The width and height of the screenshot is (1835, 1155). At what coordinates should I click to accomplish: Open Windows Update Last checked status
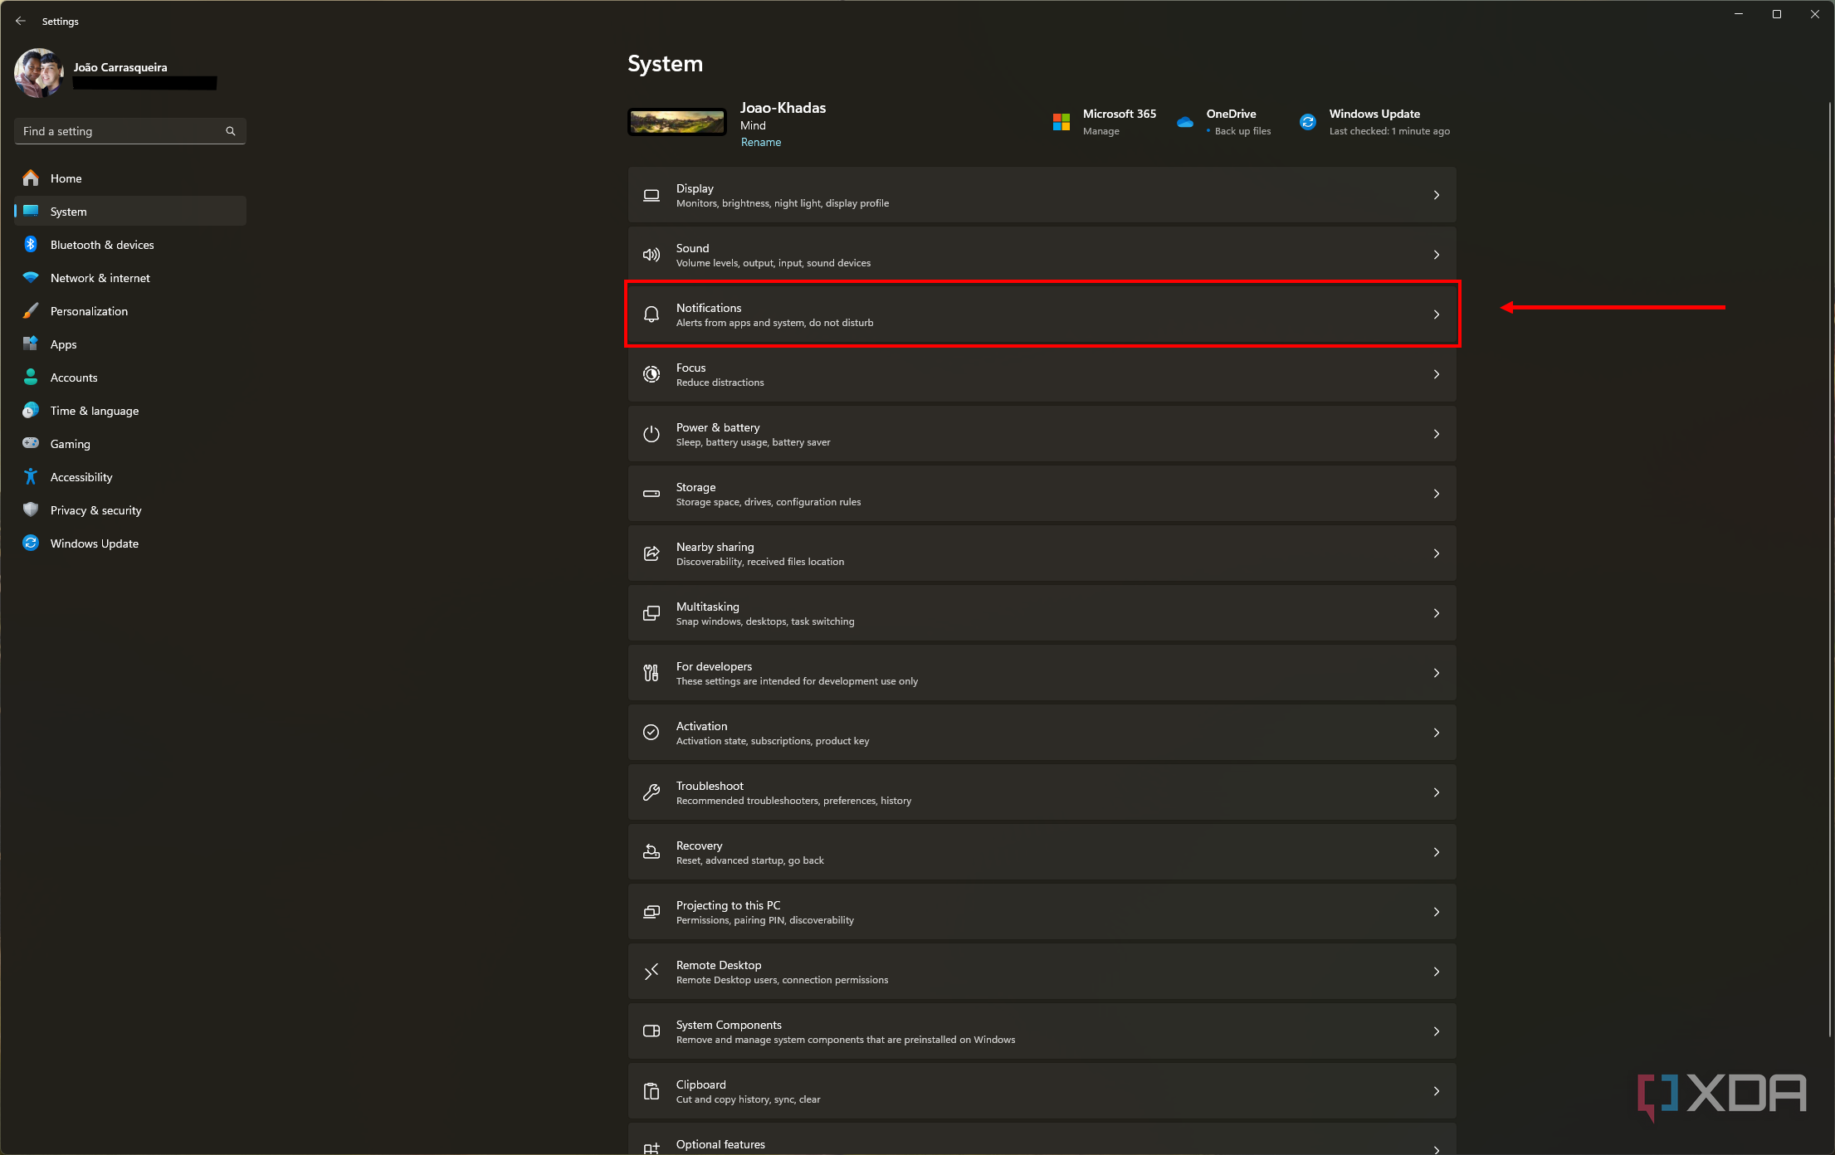pyautogui.click(x=1389, y=131)
